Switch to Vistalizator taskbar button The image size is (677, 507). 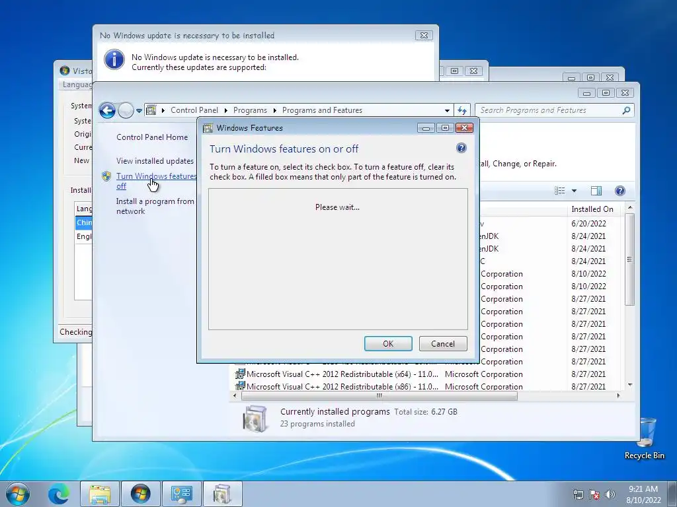point(141,494)
